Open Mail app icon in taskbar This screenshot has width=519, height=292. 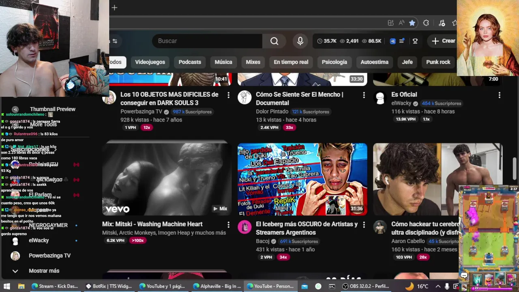point(305,286)
